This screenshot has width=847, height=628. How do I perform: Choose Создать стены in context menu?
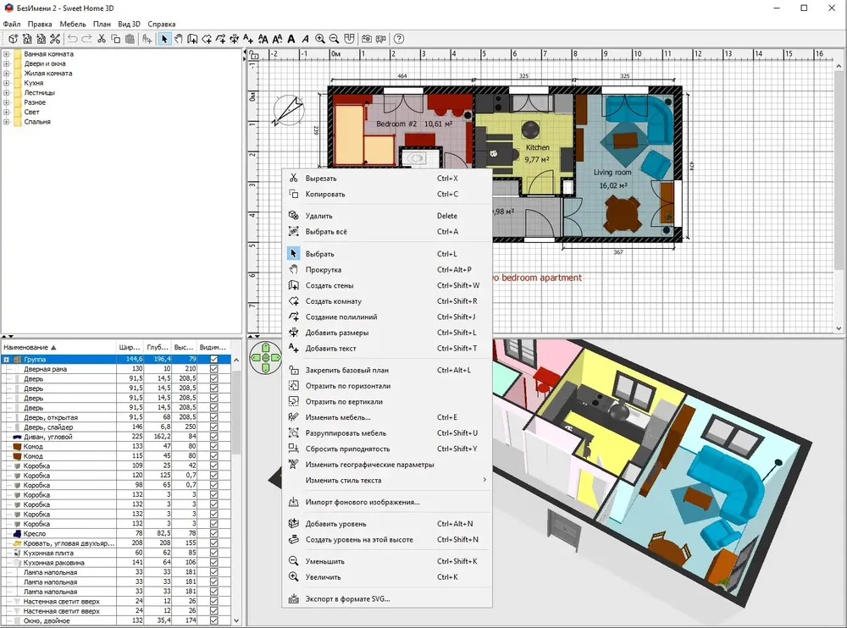pos(387,285)
